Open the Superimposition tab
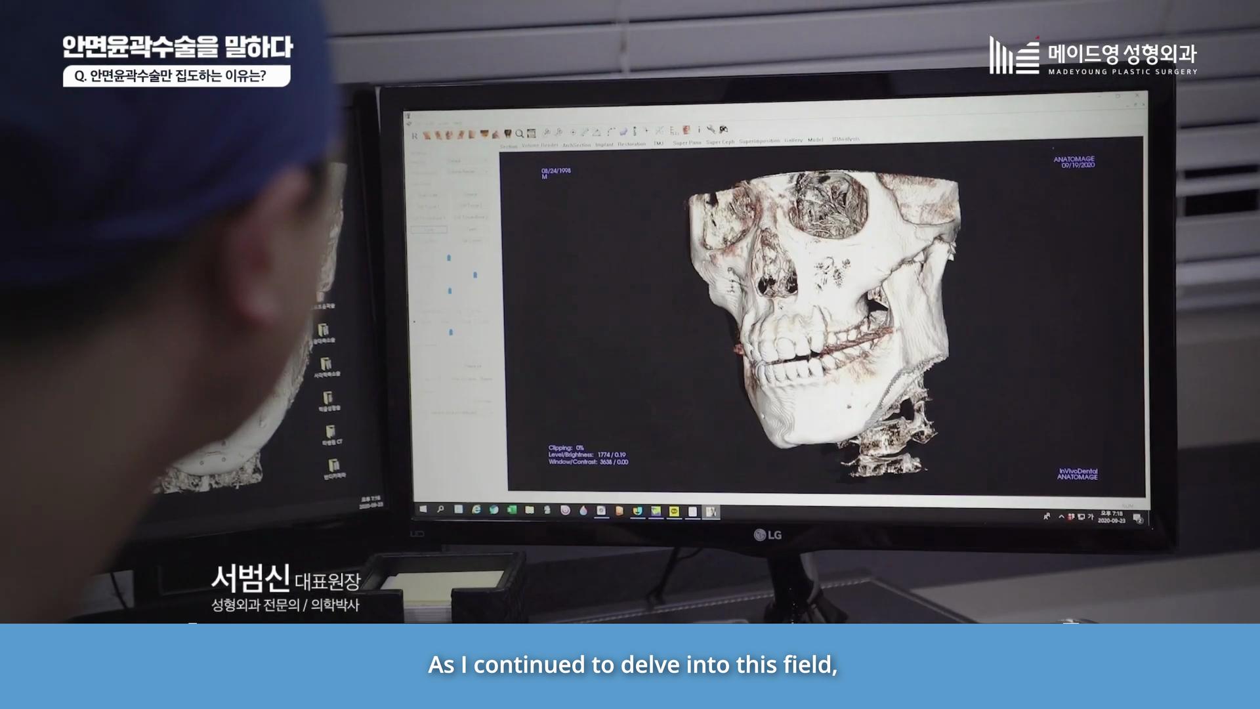The width and height of the screenshot is (1260, 709). [x=759, y=140]
